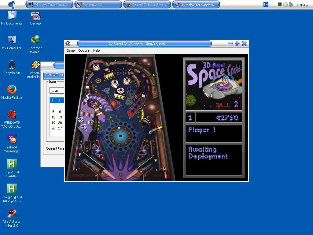Select day 26 in Date & Time calendar
313x235 pixels.
point(53,128)
